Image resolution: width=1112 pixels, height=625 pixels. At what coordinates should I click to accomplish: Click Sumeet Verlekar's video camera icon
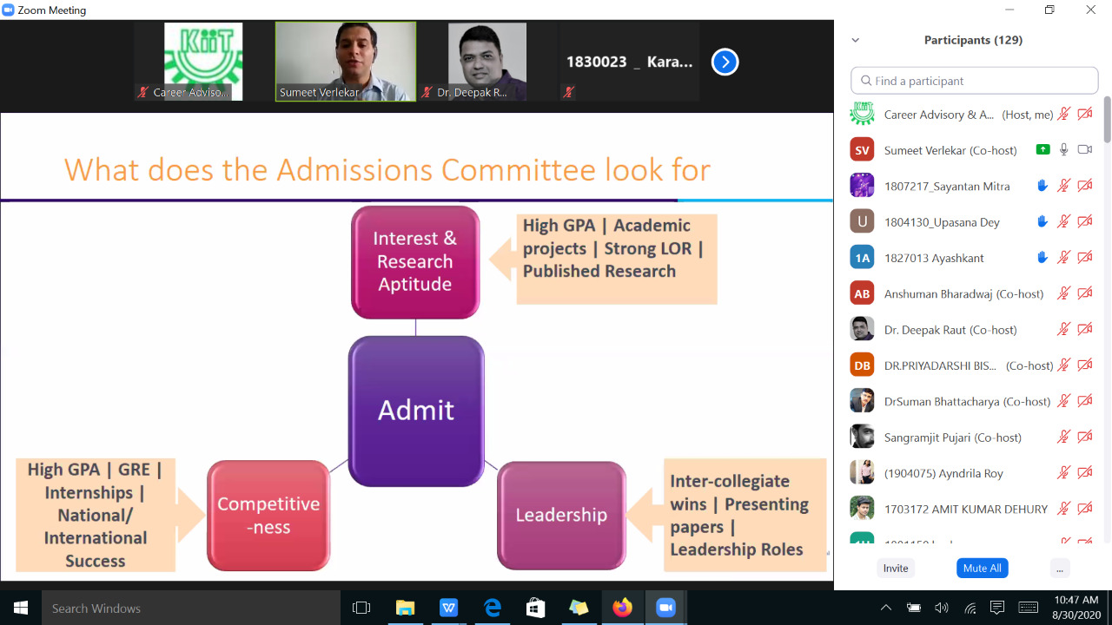click(x=1084, y=150)
